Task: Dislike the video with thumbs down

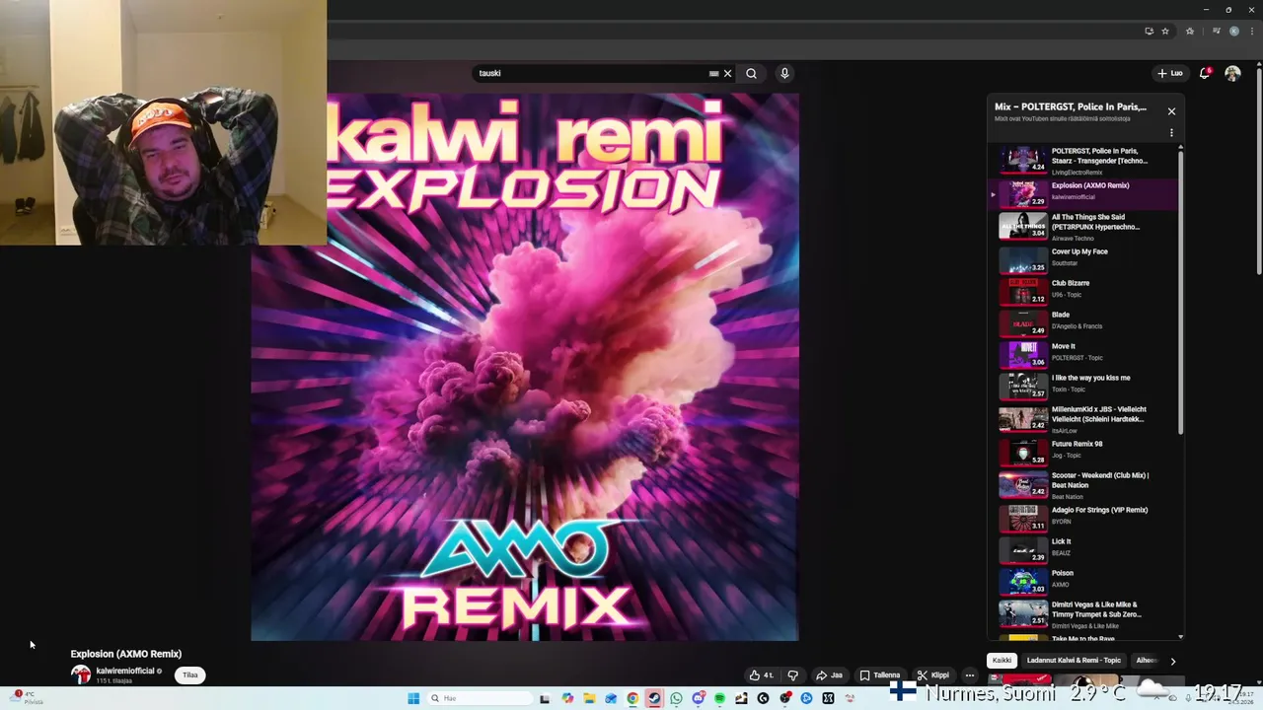Action: coord(792,675)
